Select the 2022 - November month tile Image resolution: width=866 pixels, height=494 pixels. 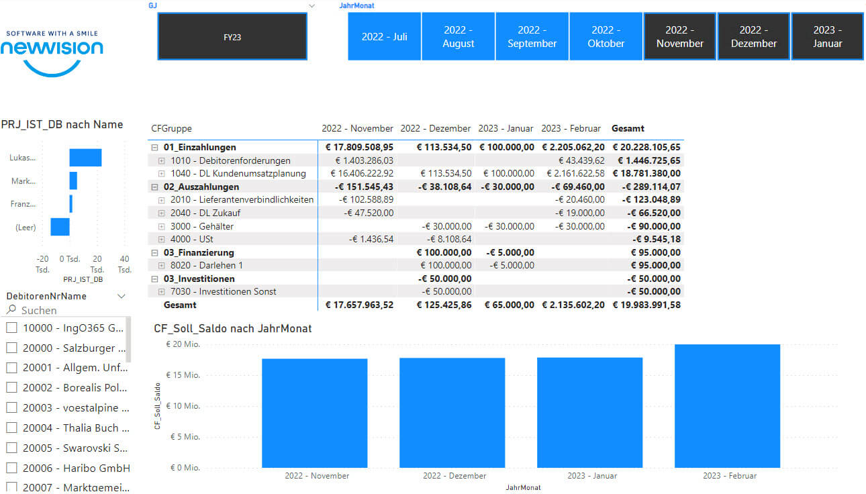click(x=679, y=37)
